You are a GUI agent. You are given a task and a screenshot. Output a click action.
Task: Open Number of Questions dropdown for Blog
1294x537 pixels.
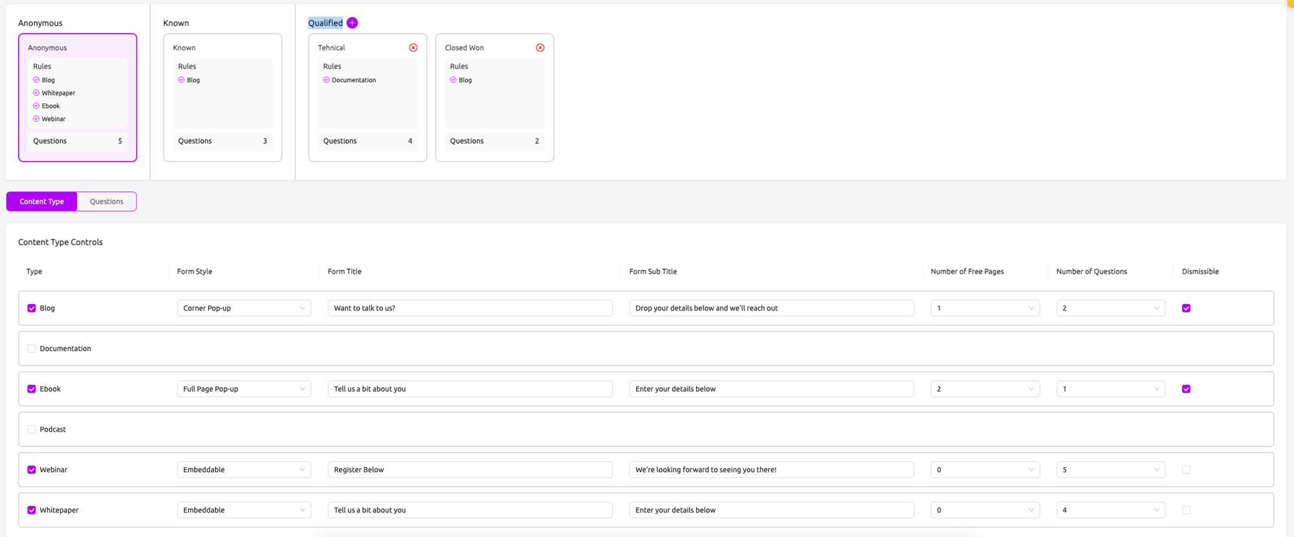click(1110, 308)
